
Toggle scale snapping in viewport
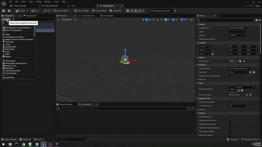tap(182, 20)
